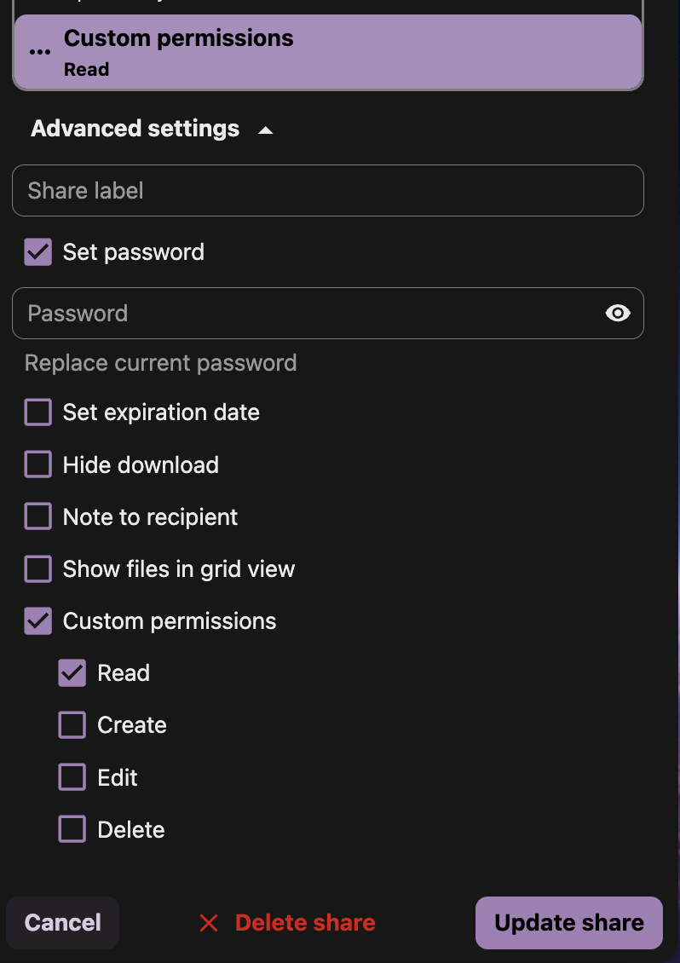Focus the Password text field
Image resolution: width=680 pixels, height=963 pixels.
(307, 314)
